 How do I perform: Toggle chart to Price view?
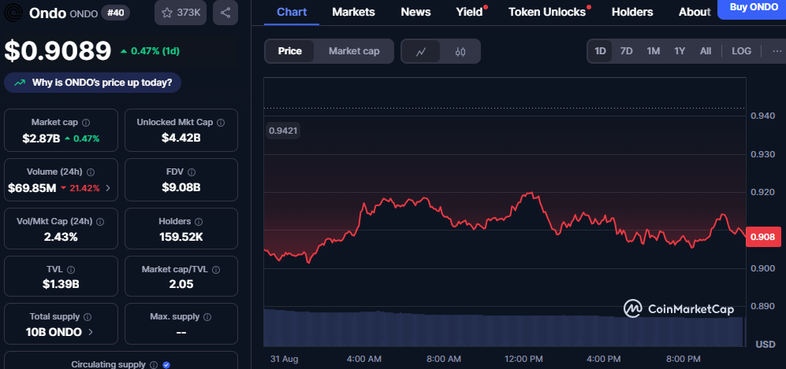[x=289, y=51]
